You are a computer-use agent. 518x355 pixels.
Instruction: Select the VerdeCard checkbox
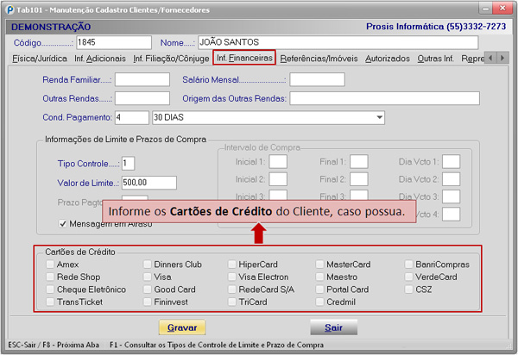408,277
